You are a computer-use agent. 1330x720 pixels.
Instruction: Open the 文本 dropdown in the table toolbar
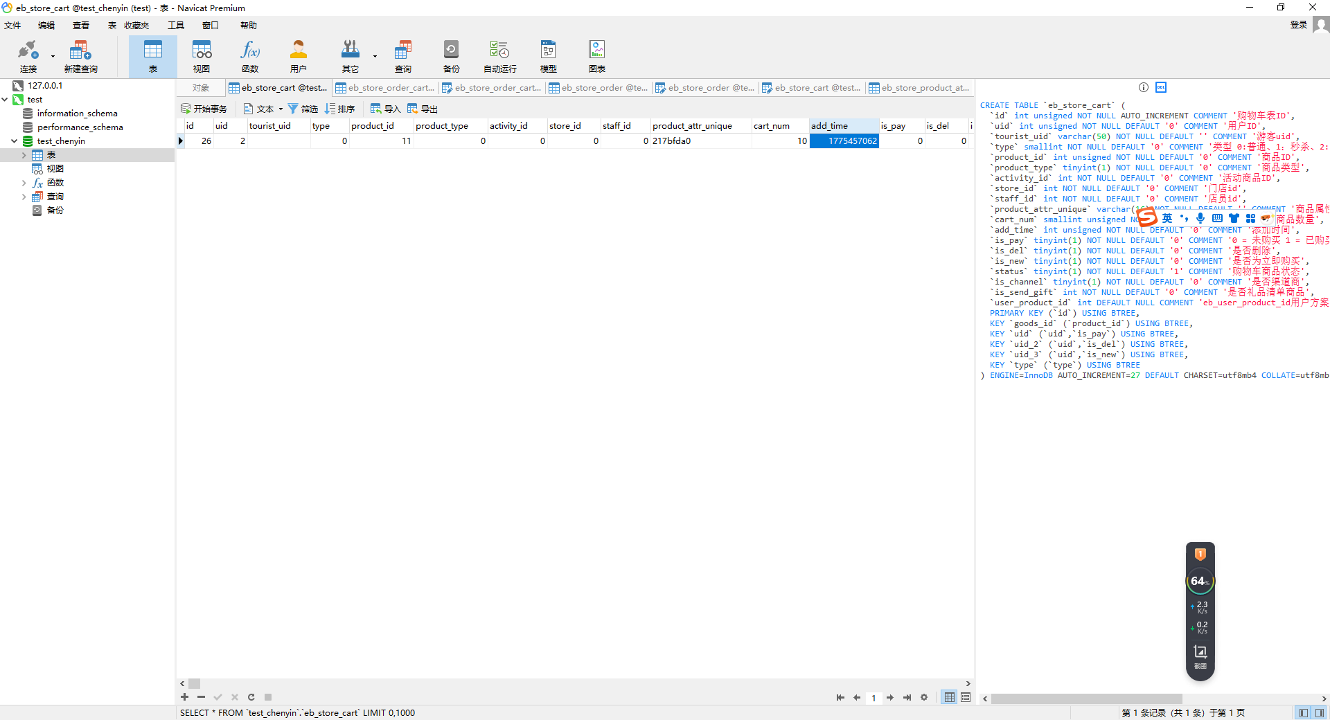coord(264,109)
